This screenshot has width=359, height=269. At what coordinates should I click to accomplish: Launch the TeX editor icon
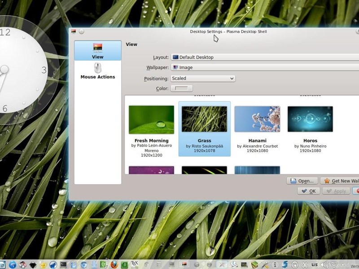pyautogui.click(x=134, y=265)
